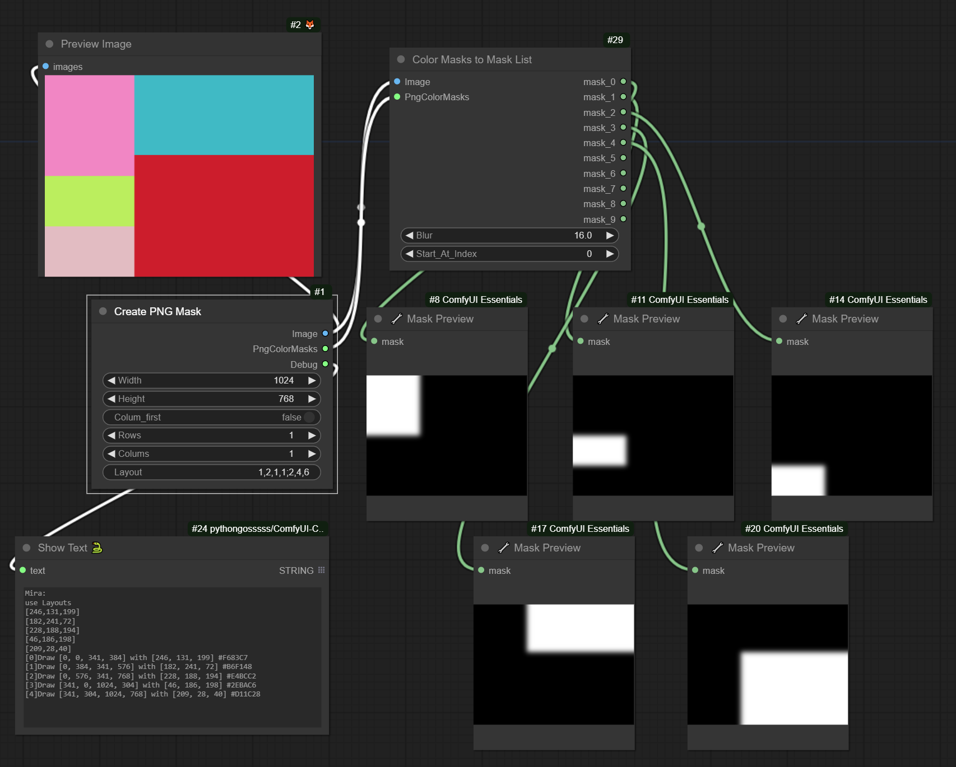Screen dimensions: 956x767
Task: Decrease Height with the left arrow
Action: click(x=112, y=399)
